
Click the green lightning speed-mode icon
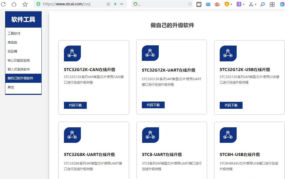pos(115,4)
